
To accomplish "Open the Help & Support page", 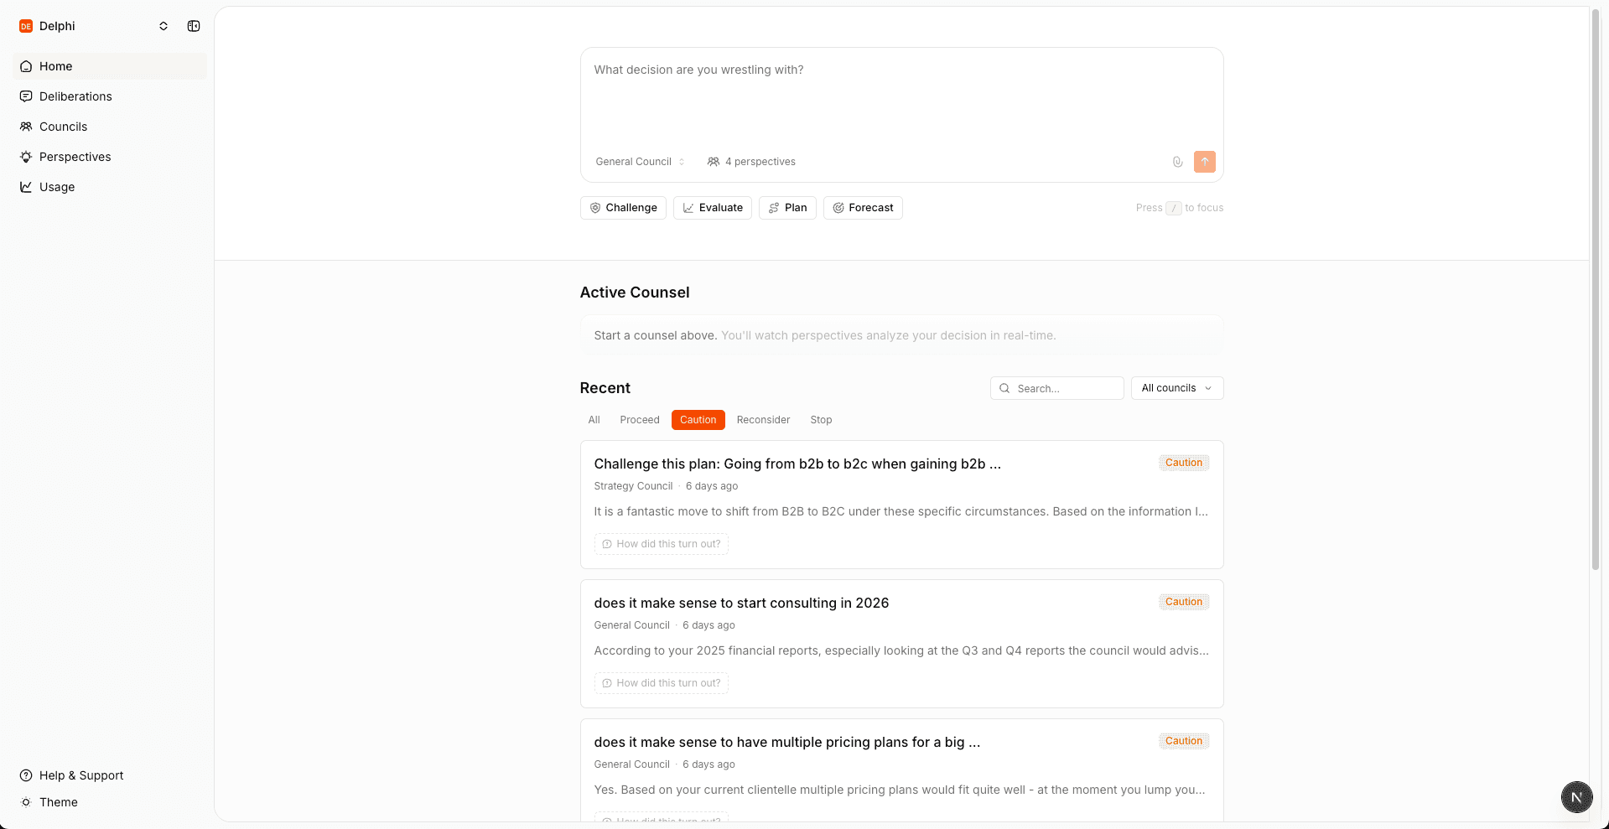I will 80,775.
